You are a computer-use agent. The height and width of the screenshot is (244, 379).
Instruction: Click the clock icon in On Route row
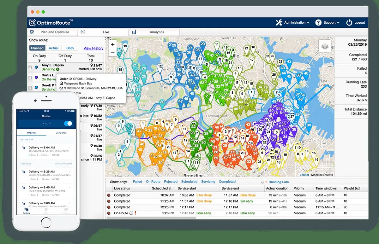pyautogui.click(x=131, y=213)
